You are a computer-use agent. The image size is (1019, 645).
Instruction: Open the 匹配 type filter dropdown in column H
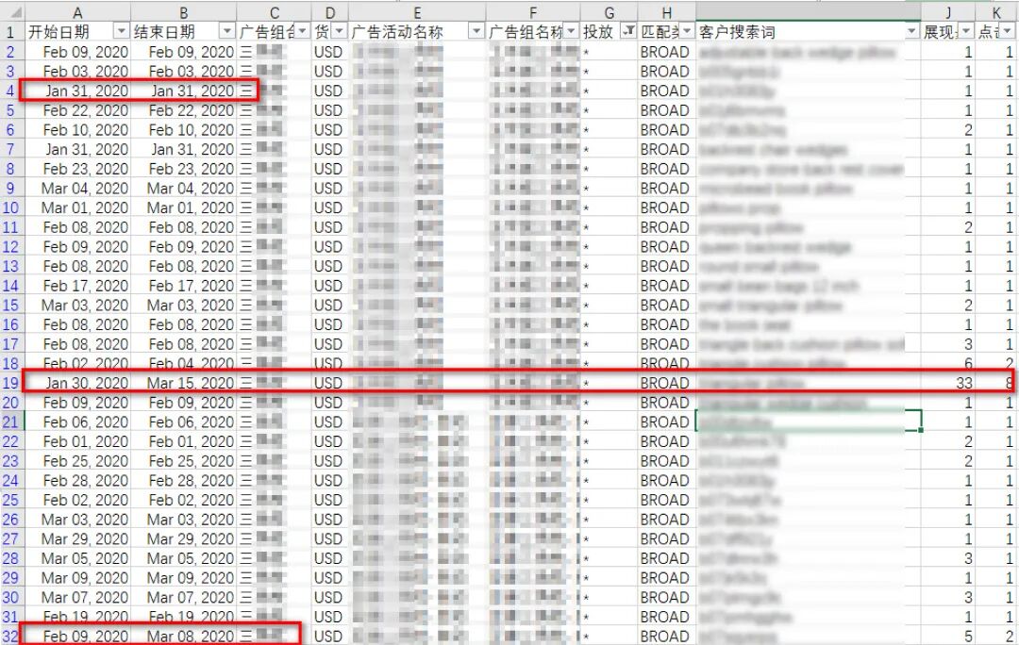[x=687, y=31]
